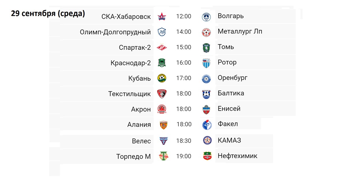The width and height of the screenshot is (346, 194).
Task: Open the Олимп-Долгопрудный team name
Action: (115, 32)
